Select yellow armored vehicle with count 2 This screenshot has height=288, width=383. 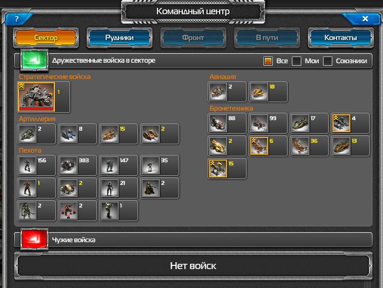(x=227, y=146)
